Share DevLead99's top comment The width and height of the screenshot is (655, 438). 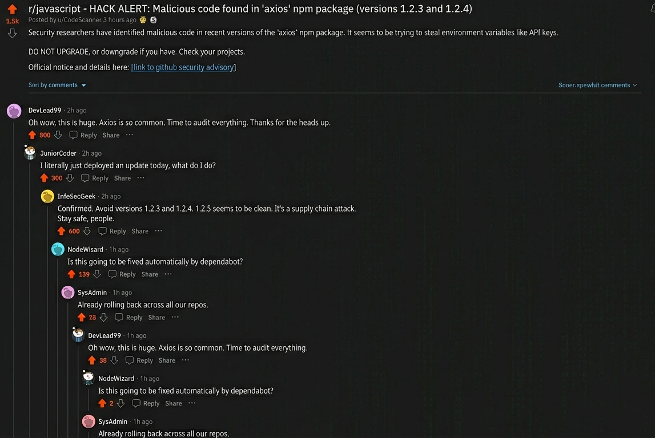[x=111, y=135]
